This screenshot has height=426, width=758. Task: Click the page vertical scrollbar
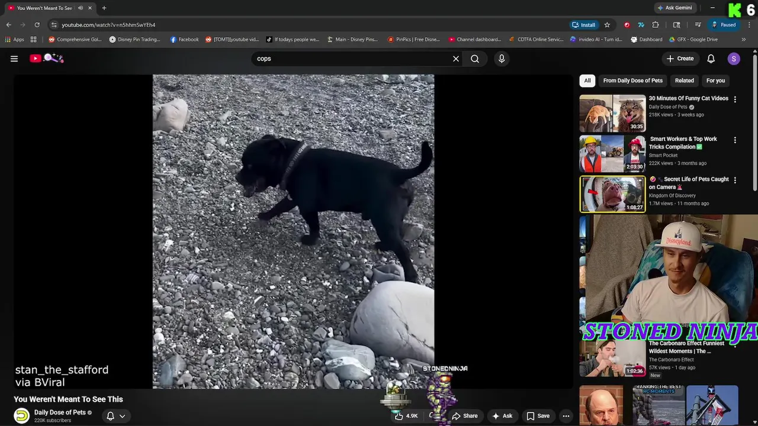pos(754,121)
